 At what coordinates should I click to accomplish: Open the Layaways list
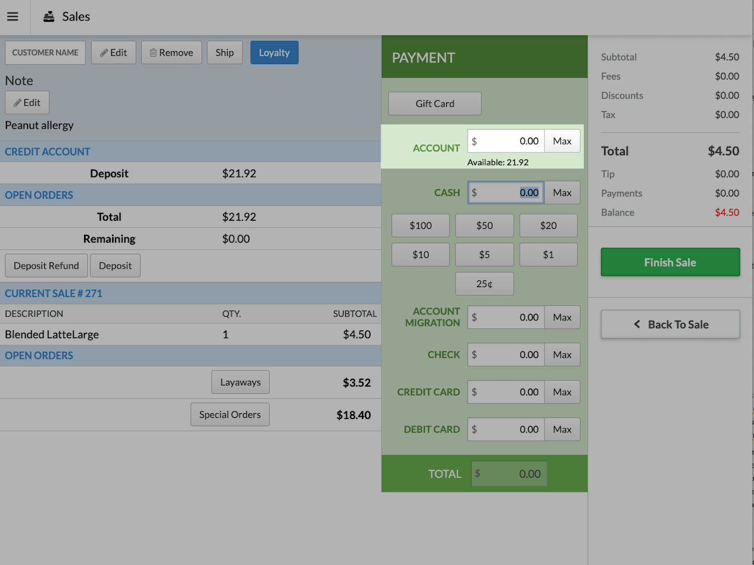click(x=240, y=382)
